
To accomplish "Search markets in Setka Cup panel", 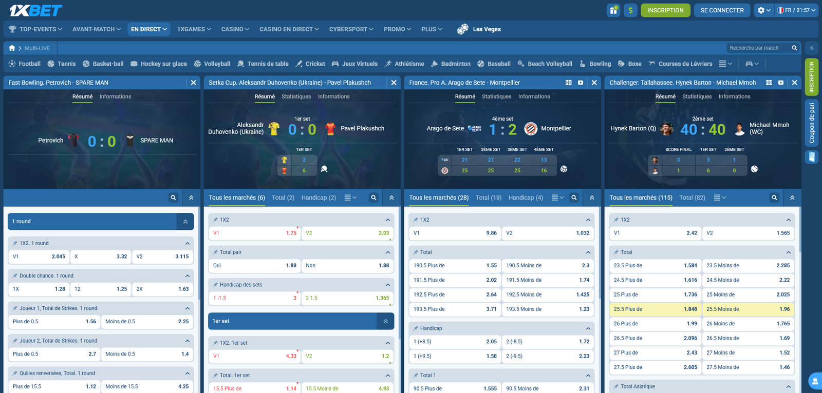I will coord(373,198).
